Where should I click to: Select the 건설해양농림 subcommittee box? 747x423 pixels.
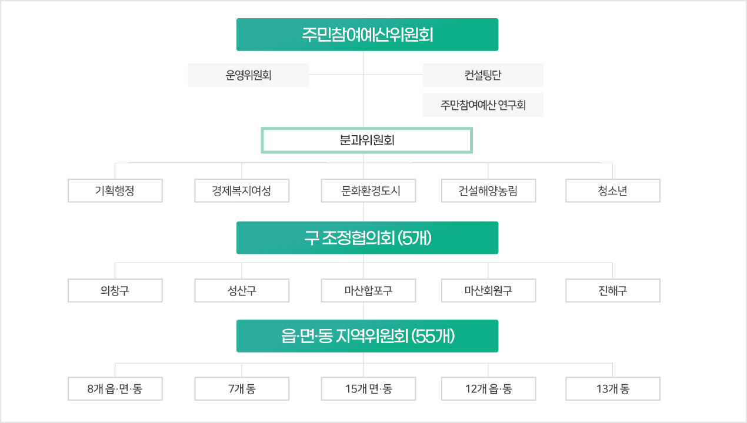pyautogui.click(x=489, y=190)
